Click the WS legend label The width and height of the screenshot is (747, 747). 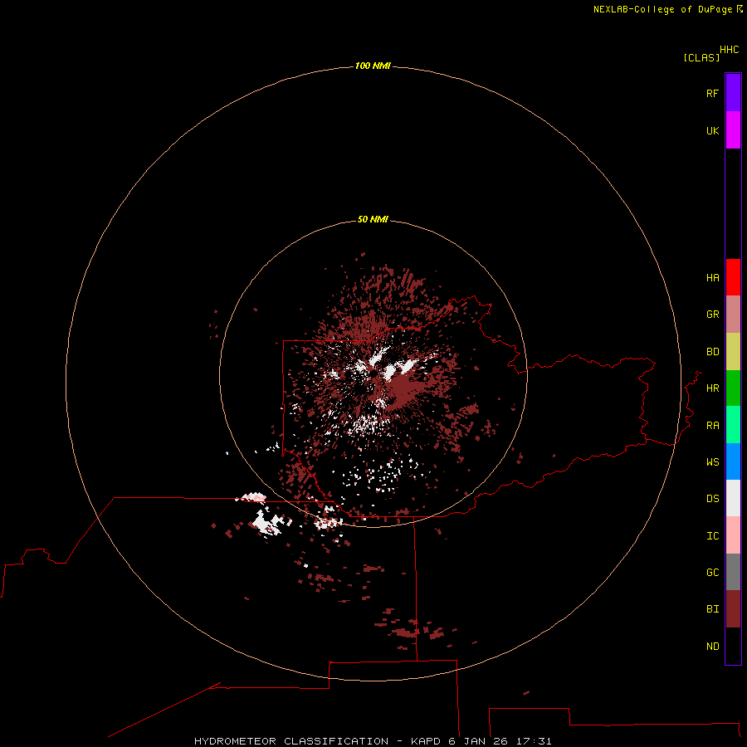[x=713, y=461]
